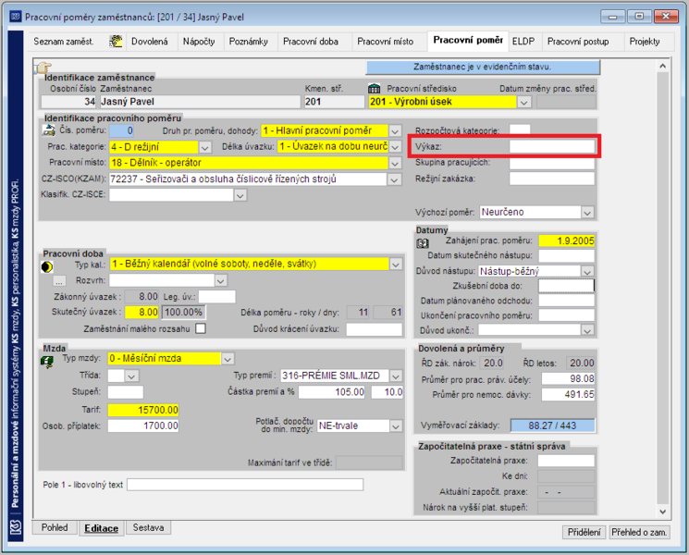Toggle Zaměstnání malého rozsahu checkbox
Image resolution: width=689 pixels, height=555 pixels.
(201, 328)
